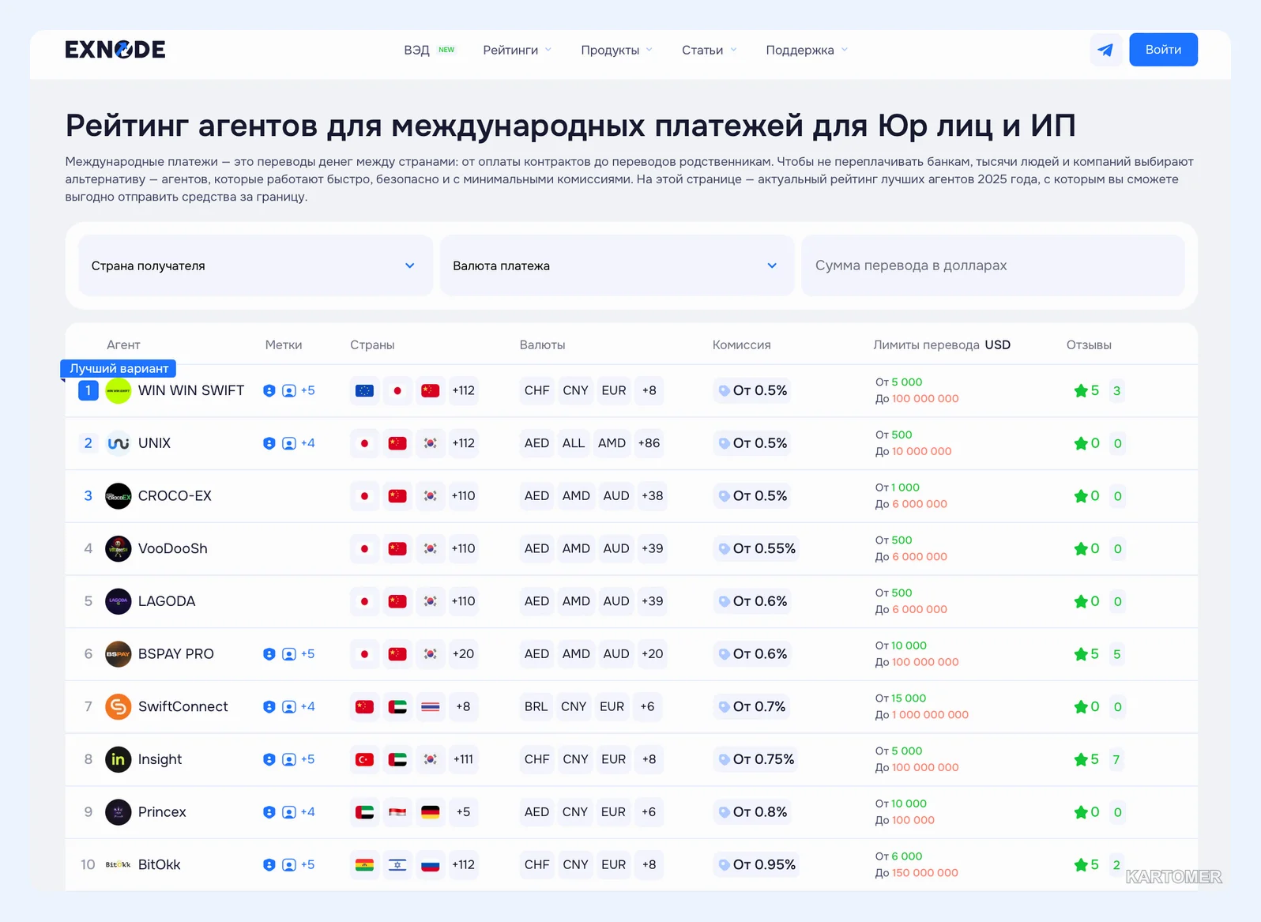
Task: Open WIN WIN SWIFT agent name
Action: click(191, 390)
